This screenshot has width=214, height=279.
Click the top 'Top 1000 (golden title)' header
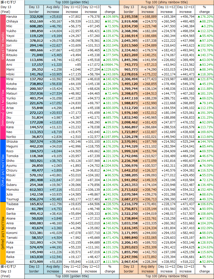(x=72, y=2)
